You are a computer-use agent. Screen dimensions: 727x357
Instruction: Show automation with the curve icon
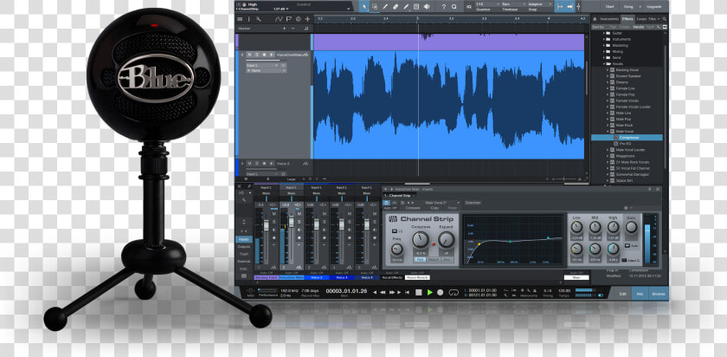278,19
